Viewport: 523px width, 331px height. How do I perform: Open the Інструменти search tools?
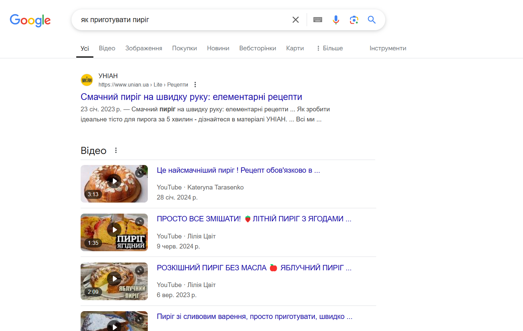coord(388,48)
